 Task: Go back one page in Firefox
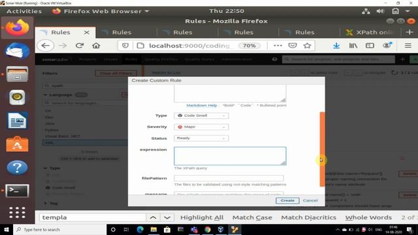[x=46, y=46]
